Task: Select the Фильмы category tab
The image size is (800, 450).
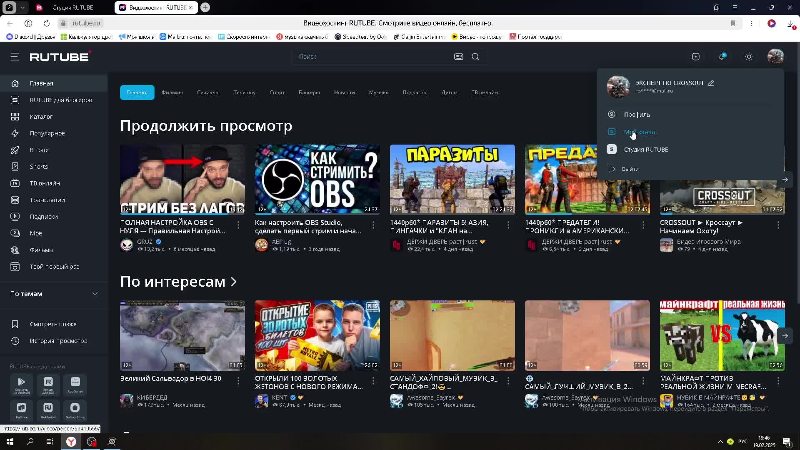Action: tap(172, 92)
